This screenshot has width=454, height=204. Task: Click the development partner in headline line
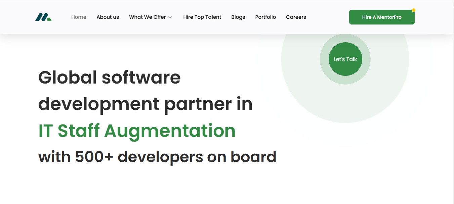[x=145, y=104]
